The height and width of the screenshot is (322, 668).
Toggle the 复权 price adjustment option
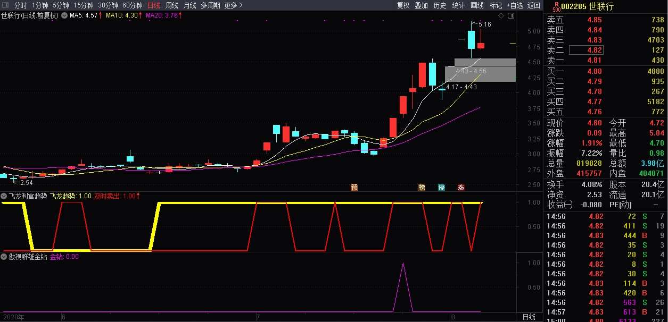click(x=403, y=5)
